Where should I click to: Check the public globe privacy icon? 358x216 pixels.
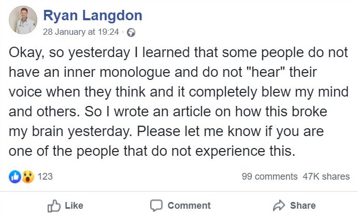coord(131,32)
